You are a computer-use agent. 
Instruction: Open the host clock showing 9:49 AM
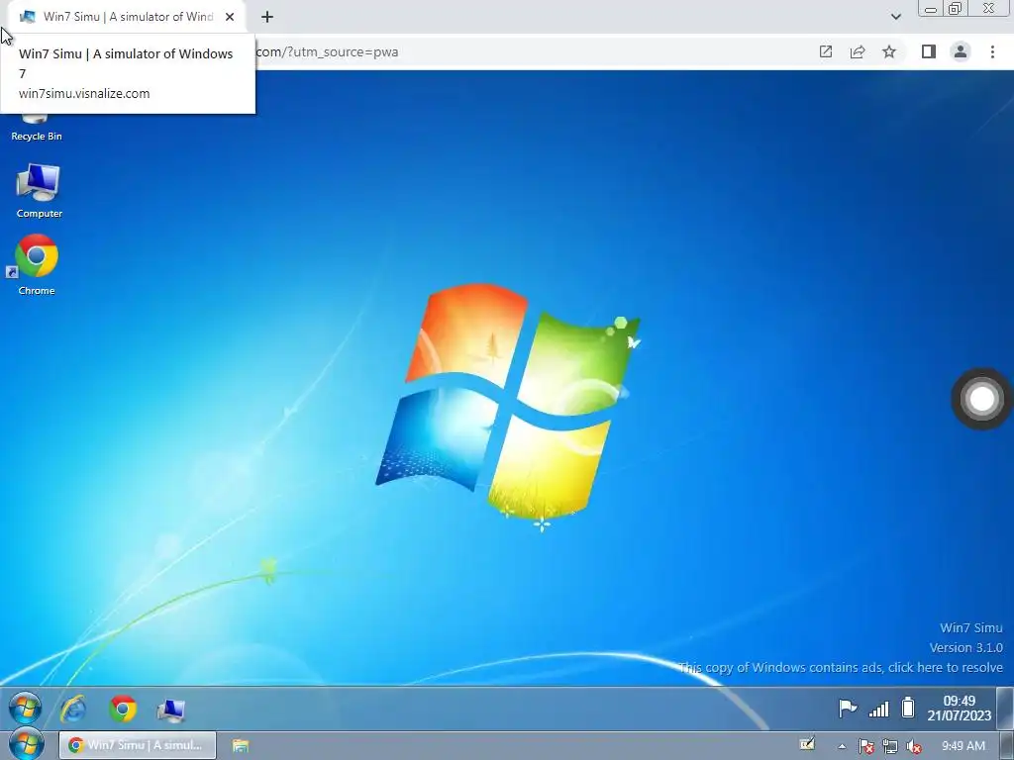[x=963, y=746]
